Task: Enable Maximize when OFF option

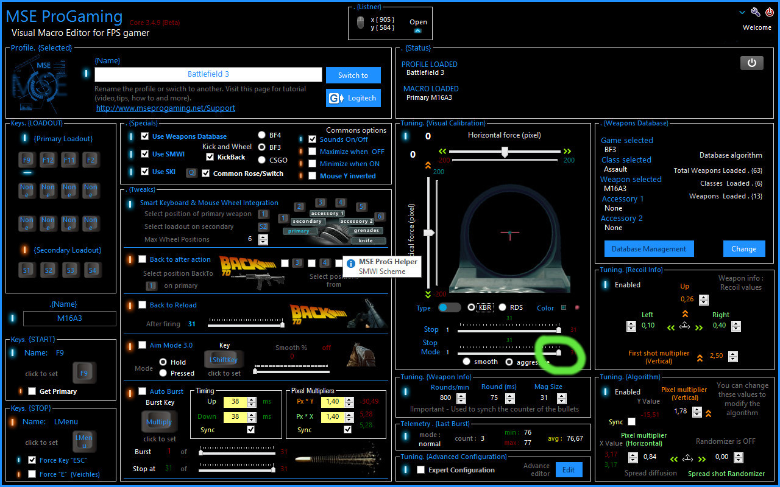Action: point(313,152)
